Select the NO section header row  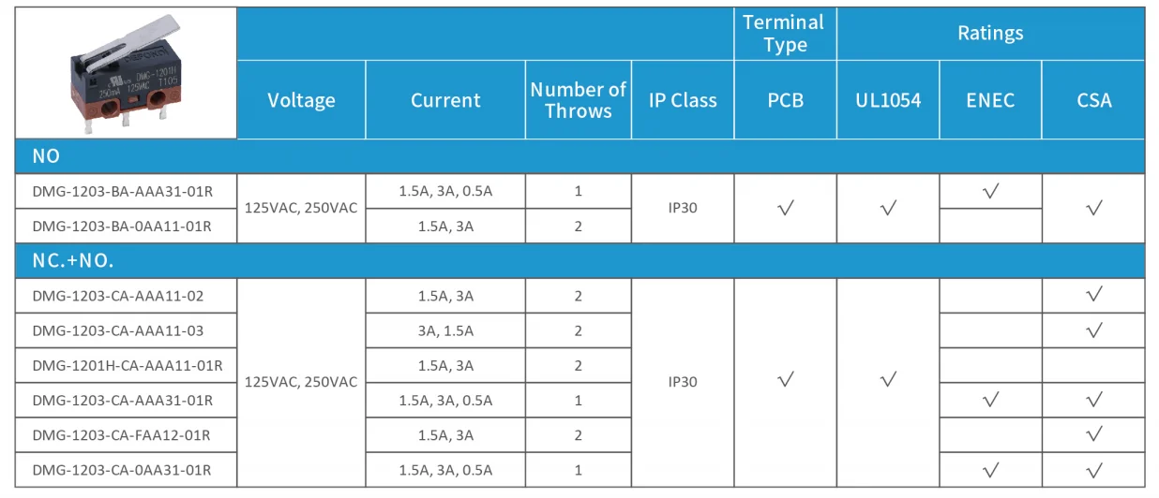coord(579,156)
